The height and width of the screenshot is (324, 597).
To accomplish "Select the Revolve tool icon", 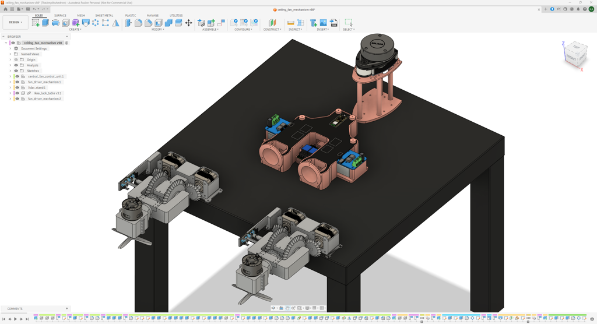I will [x=55, y=23].
